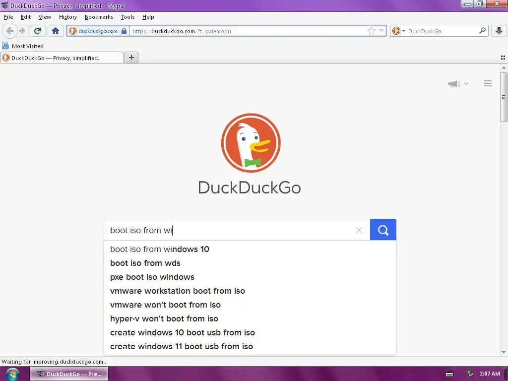Go forward using the Forward arrow button
Screen dimensions: 508x381
tap(22, 31)
